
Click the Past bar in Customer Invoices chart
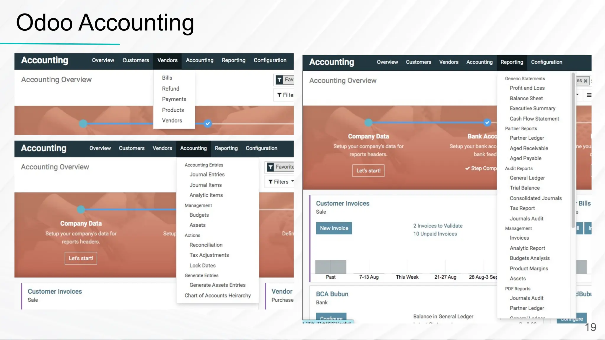[331, 267]
